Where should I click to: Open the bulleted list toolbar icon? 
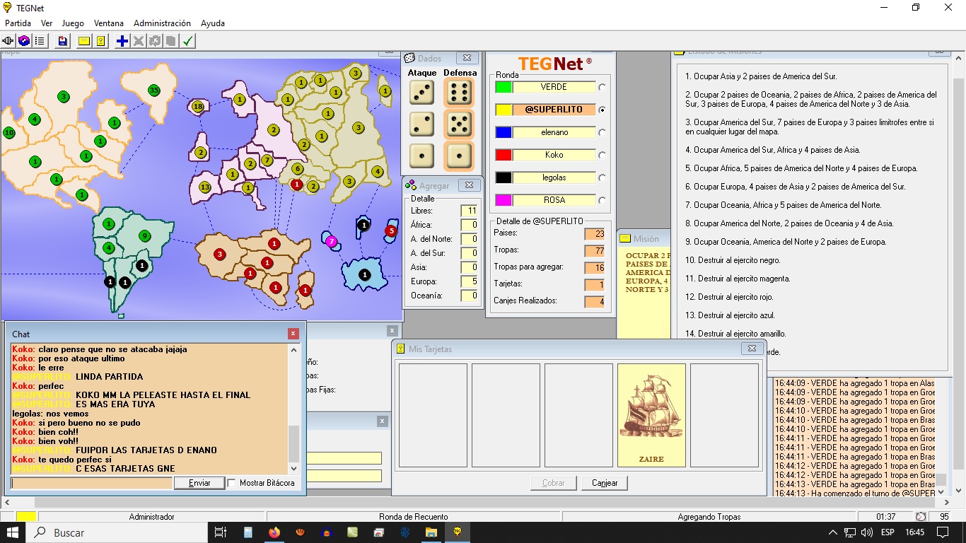coord(40,41)
